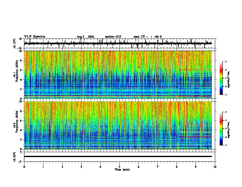
Task: Click the red horizontal line near 6 kHz in ch.1
Action: pyautogui.click(x=195, y=70)
